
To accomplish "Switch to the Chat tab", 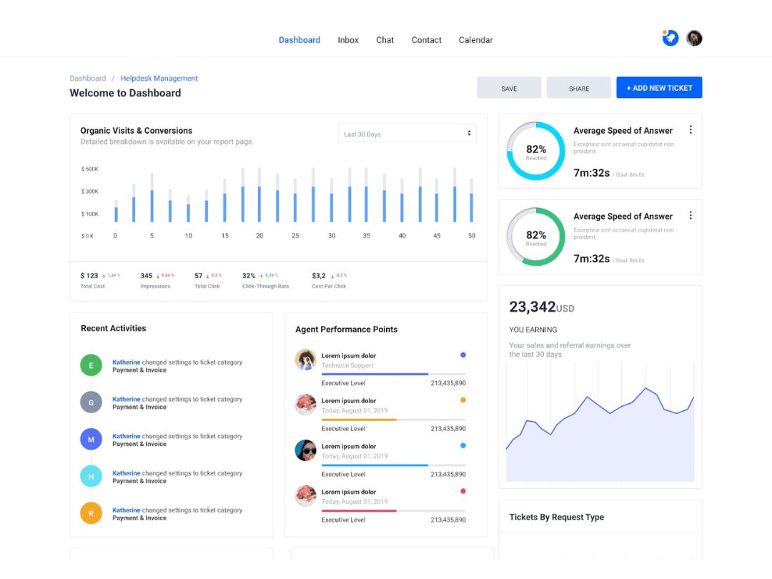I will click(x=385, y=40).
